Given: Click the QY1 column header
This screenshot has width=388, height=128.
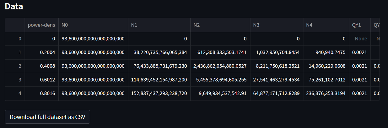Looking at the screenshot, I should click(360, 25).
